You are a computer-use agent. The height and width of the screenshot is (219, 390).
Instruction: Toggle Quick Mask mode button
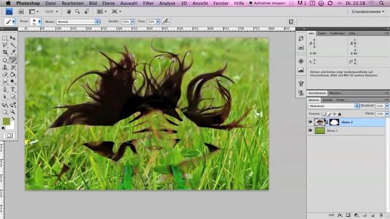(9, 135)
